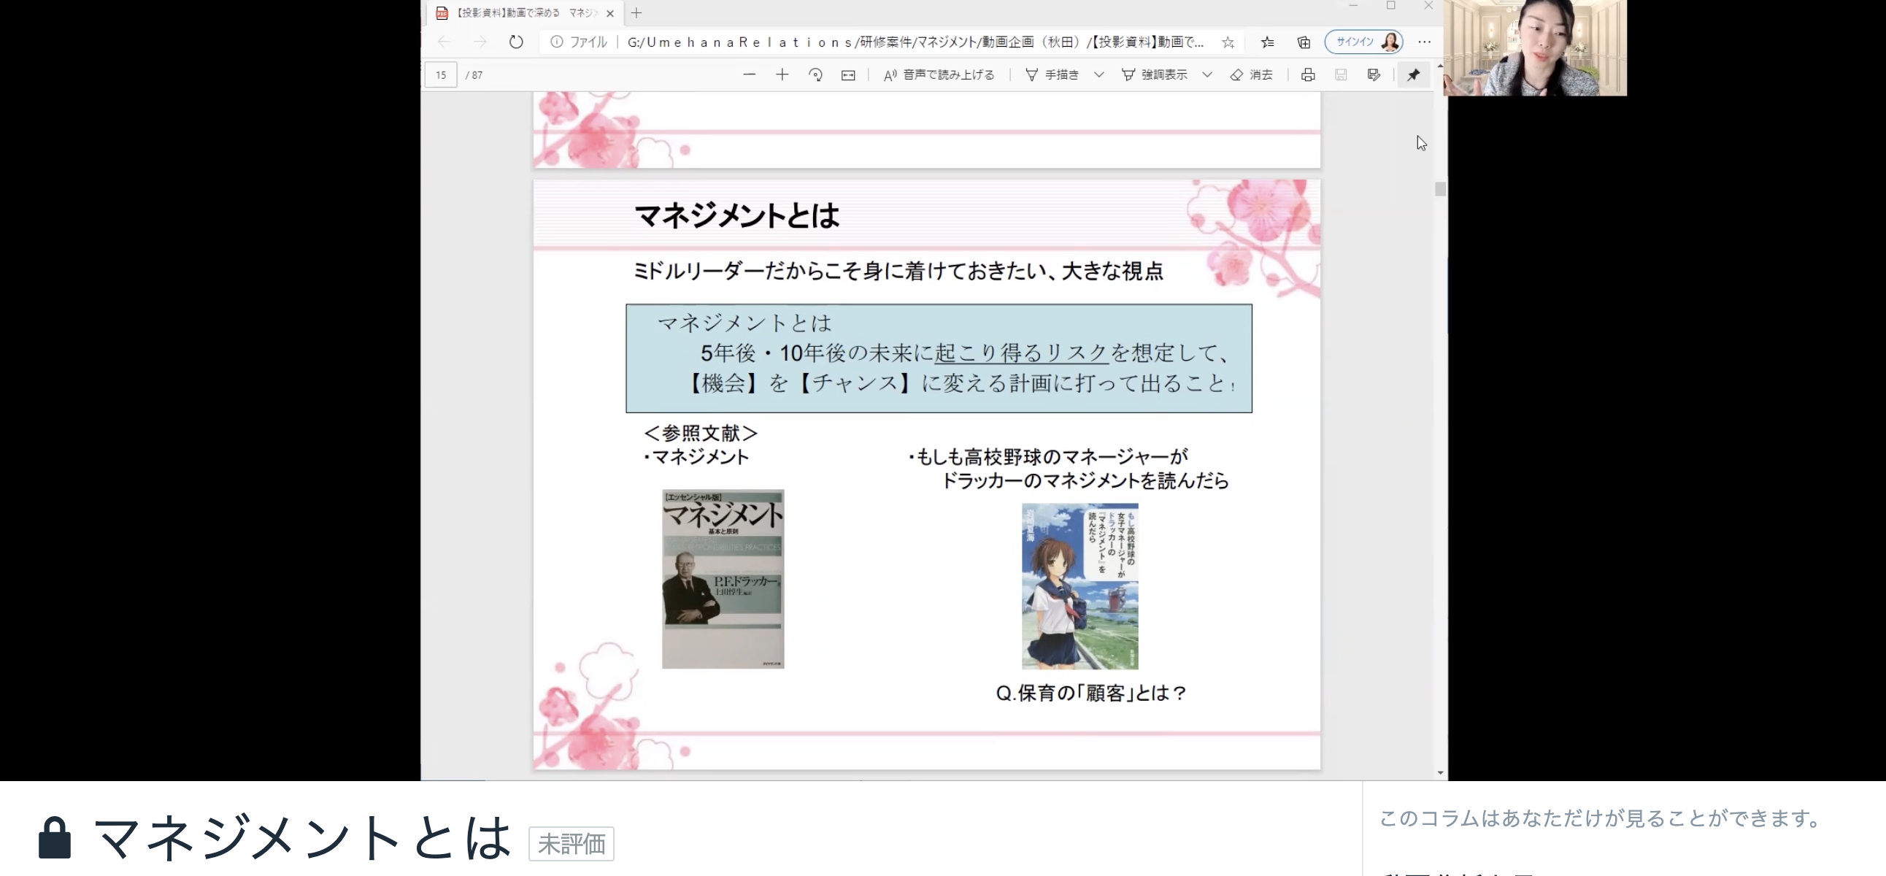Screen dimensions: 1886x876
Task: Click the lock icon beside page title
Action: point(55,837)
